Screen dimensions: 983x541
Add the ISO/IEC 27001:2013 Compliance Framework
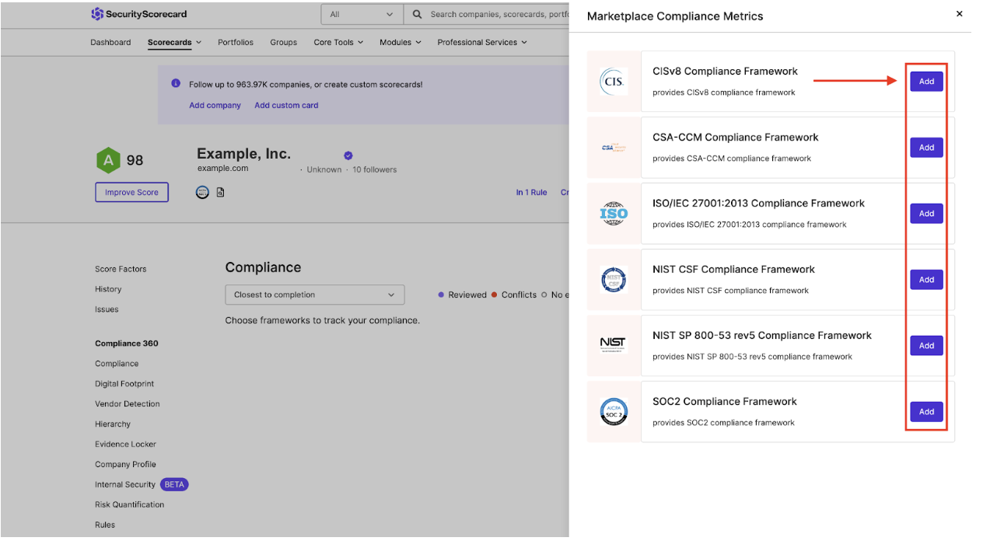926,214
